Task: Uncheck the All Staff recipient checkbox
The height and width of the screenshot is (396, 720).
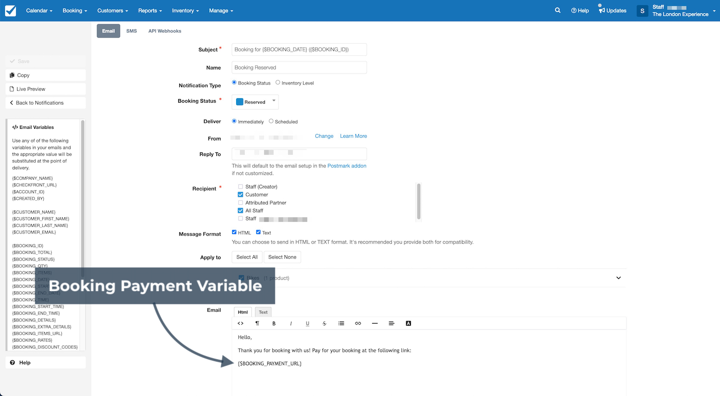Action: coord(240,210)
